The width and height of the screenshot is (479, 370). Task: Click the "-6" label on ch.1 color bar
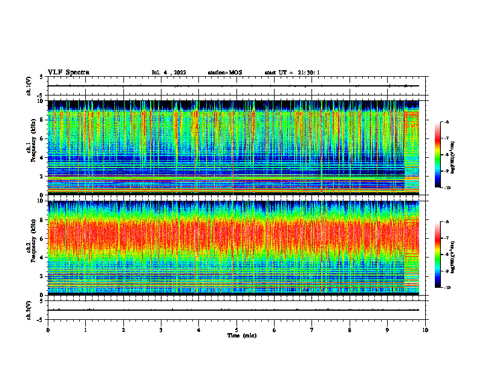coord(446,122)
